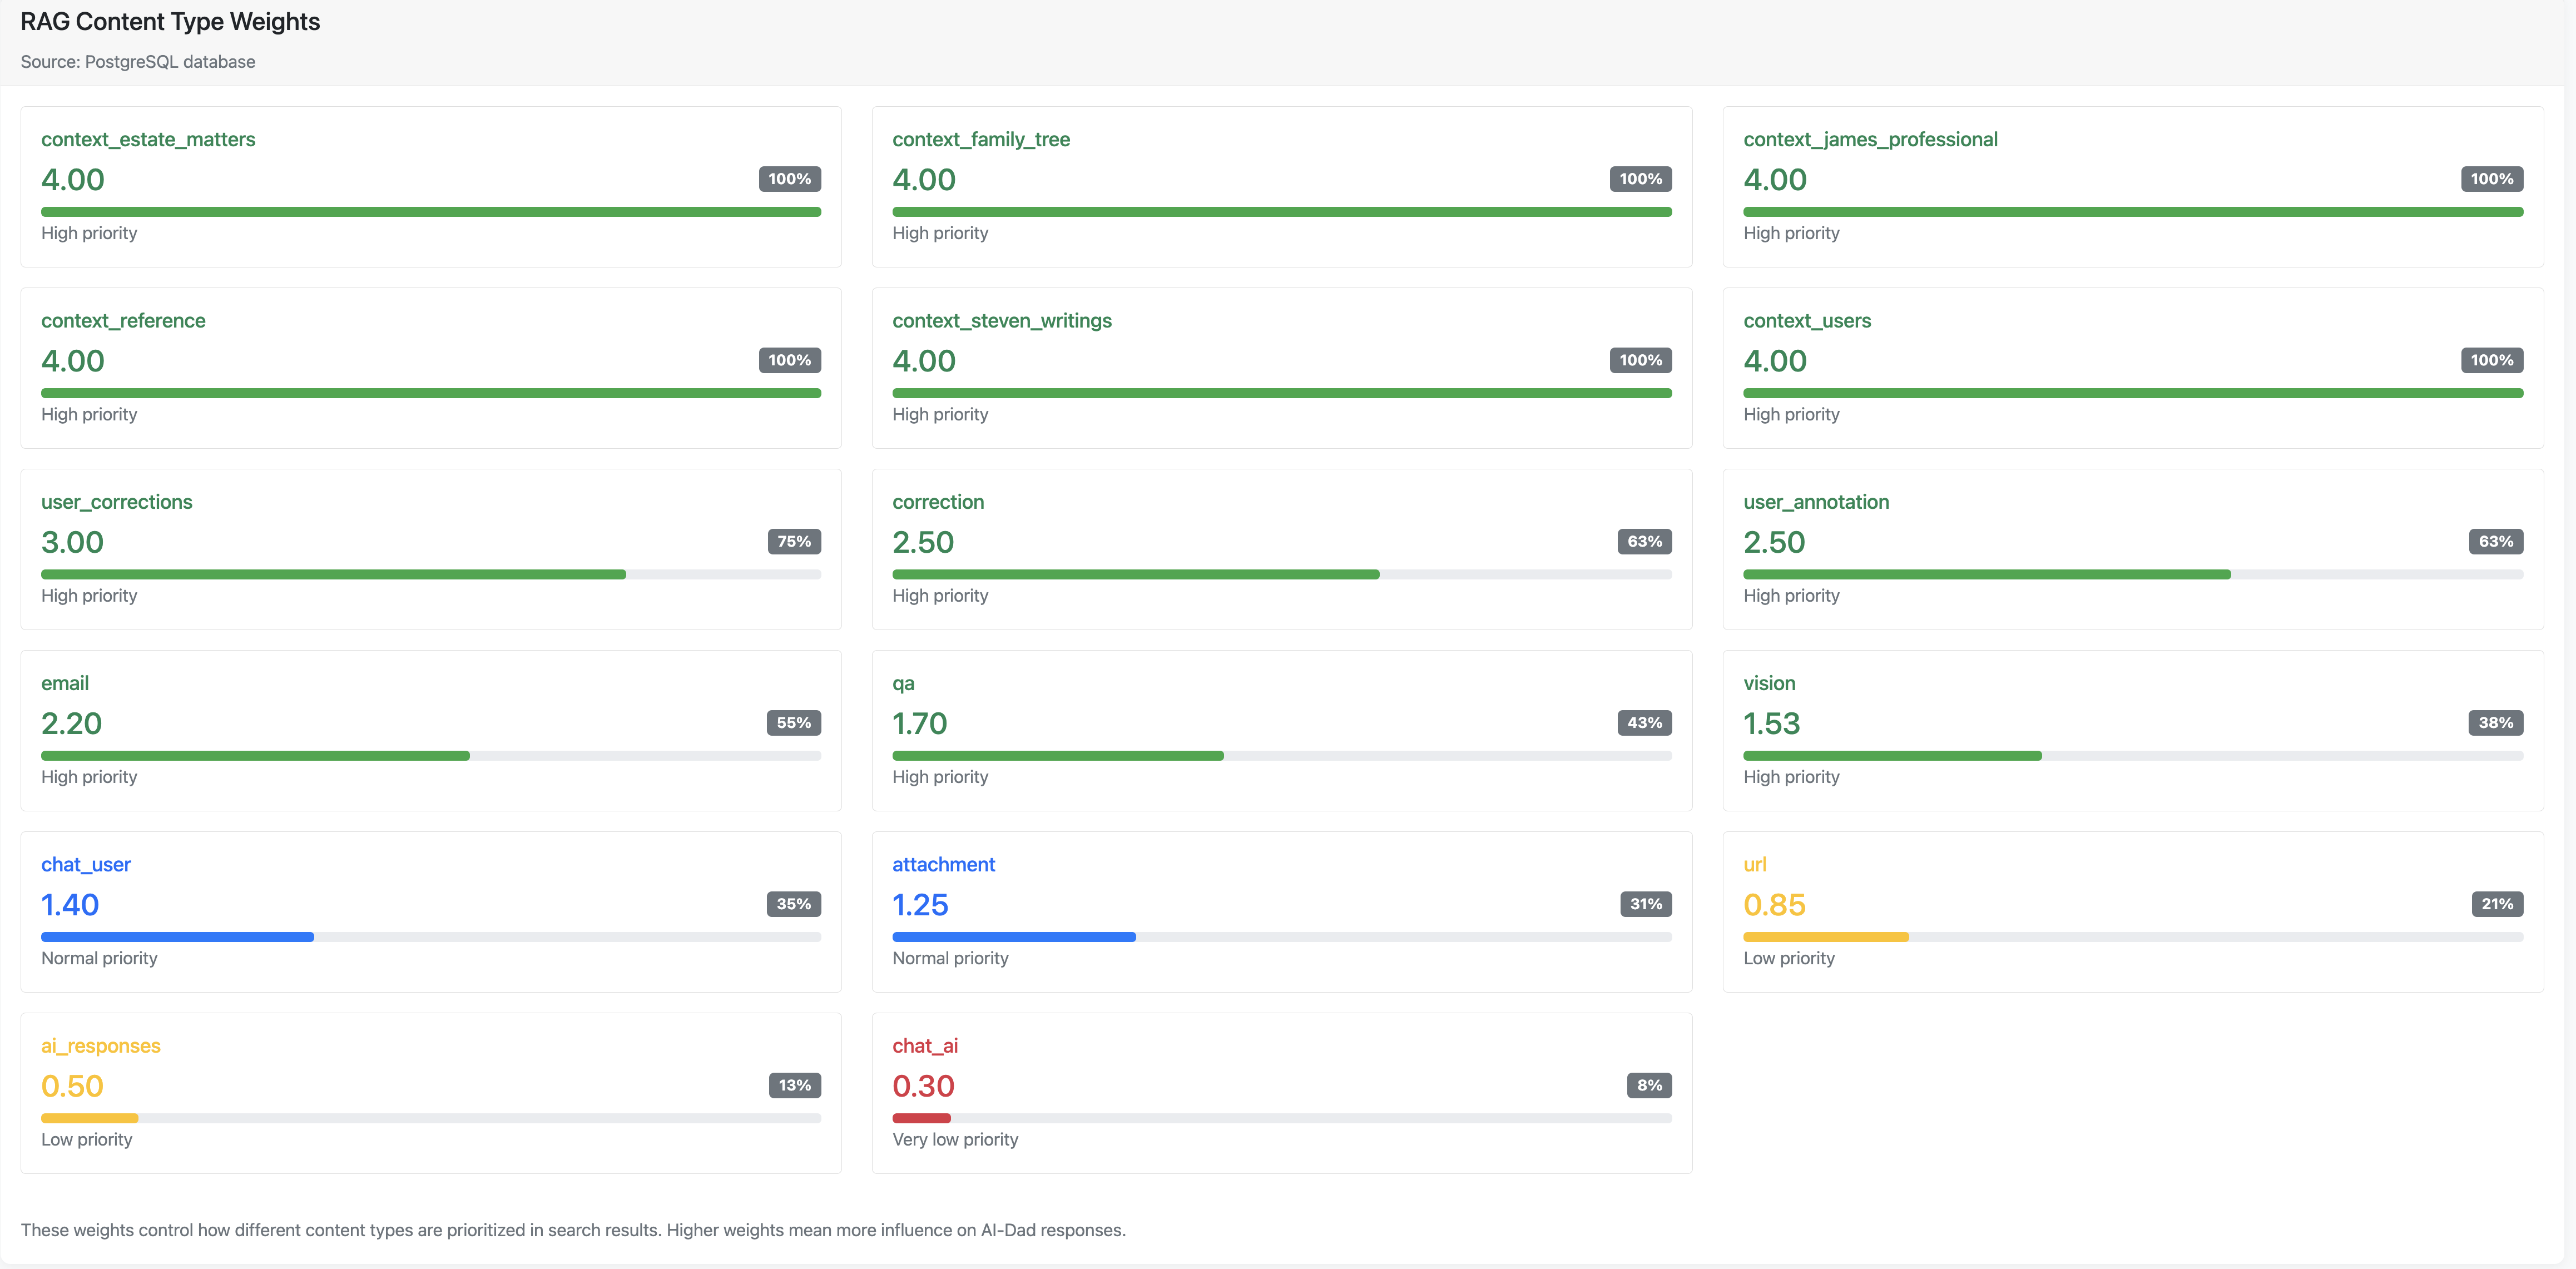Click the context_estate_matters title link
The width and height of the screenshot is (2576, 1269).
pos(148,139)
